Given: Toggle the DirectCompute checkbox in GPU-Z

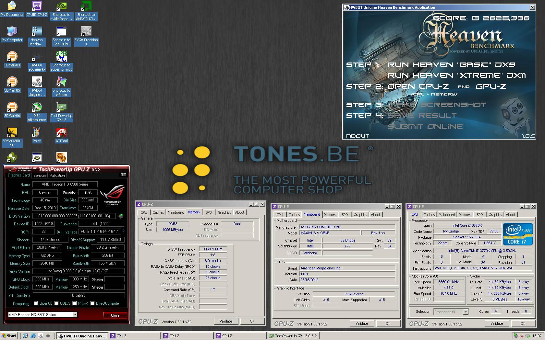Looking at the screenshot, I should click(92, 303).
